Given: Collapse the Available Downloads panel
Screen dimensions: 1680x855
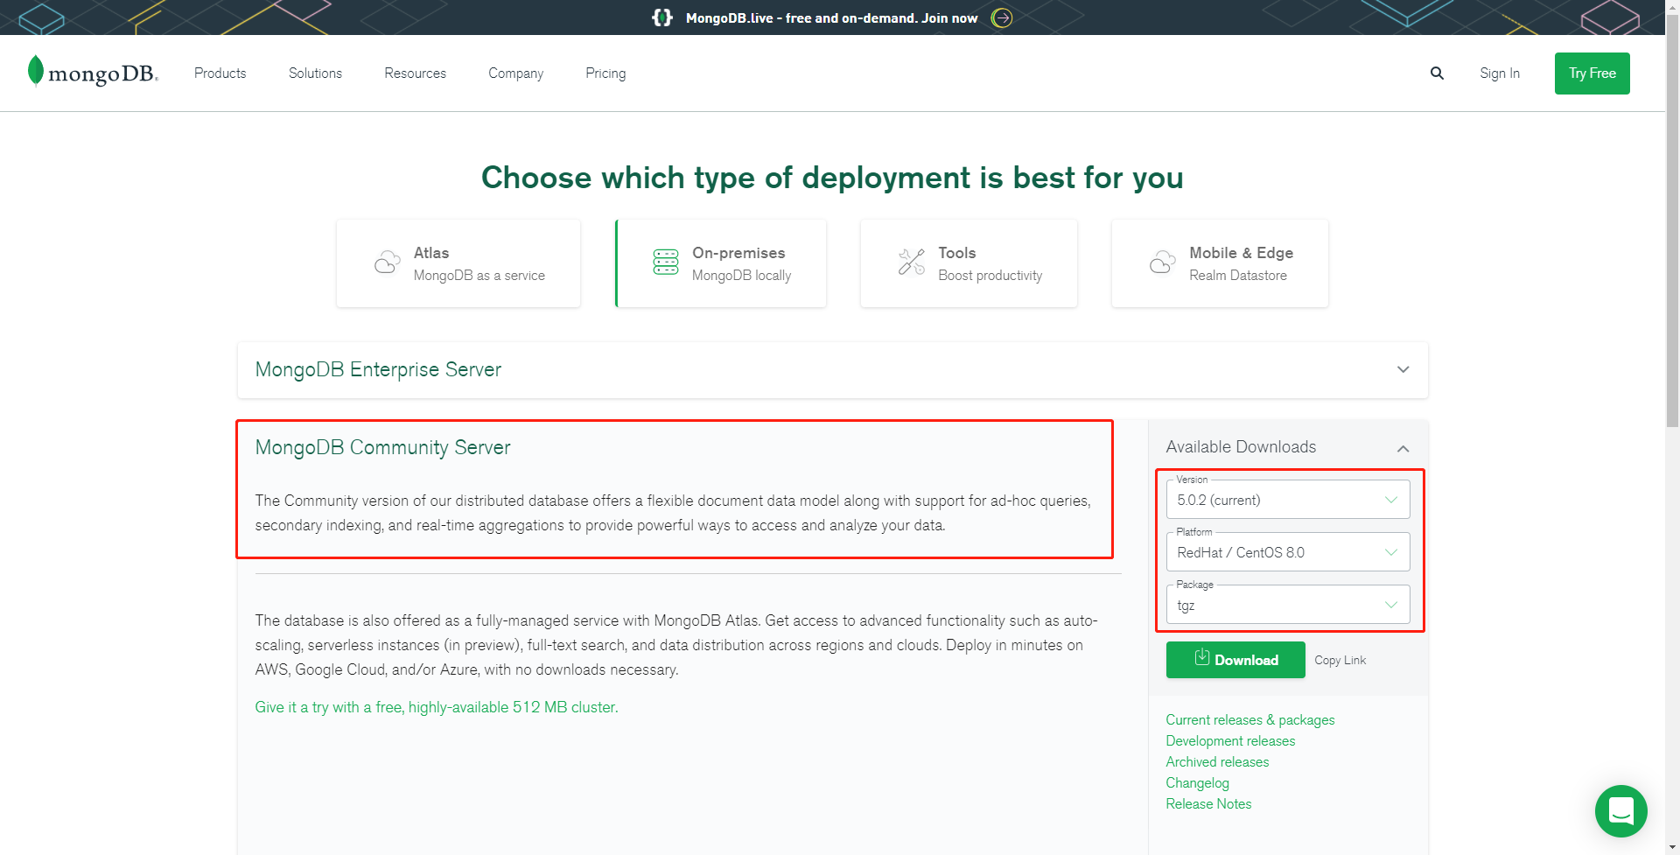Looking at the screenshot, I should [x=1403, y=448].
